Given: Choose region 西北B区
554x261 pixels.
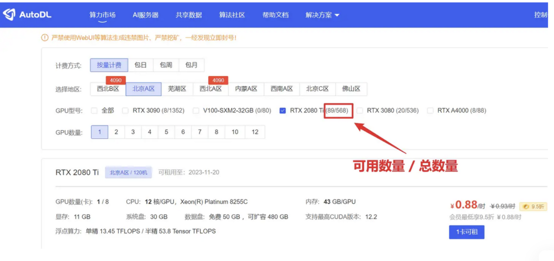Looking at the screenshot, I should [108, 89].
